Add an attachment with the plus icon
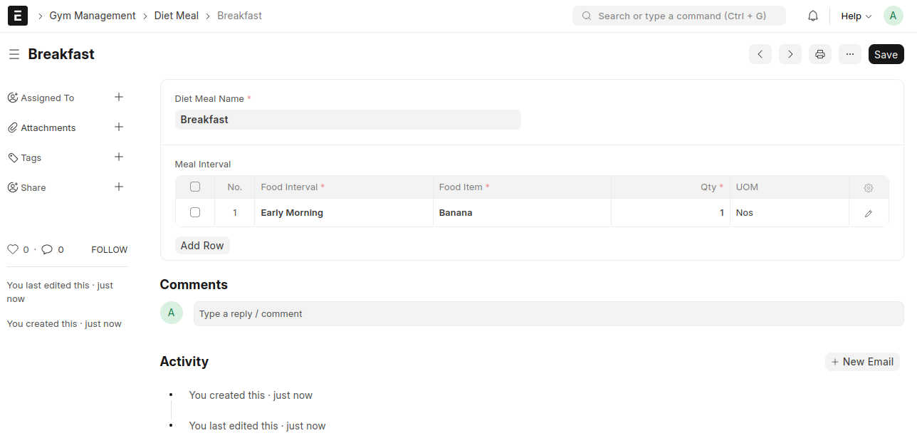The image size is (917, 443). coord(119,127)
